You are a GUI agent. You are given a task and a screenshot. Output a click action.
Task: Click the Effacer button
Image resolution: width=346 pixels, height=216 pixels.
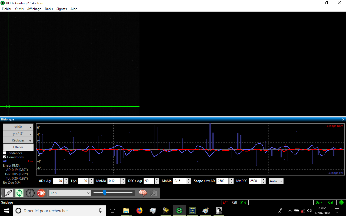(x=18, y=147)
